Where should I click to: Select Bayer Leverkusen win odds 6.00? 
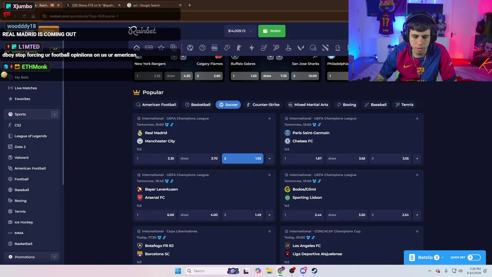click(155, 215)
